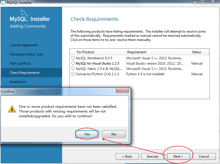
Task: Click Manual status of MySQL for Visual Studio row
Action: [197, 63]
